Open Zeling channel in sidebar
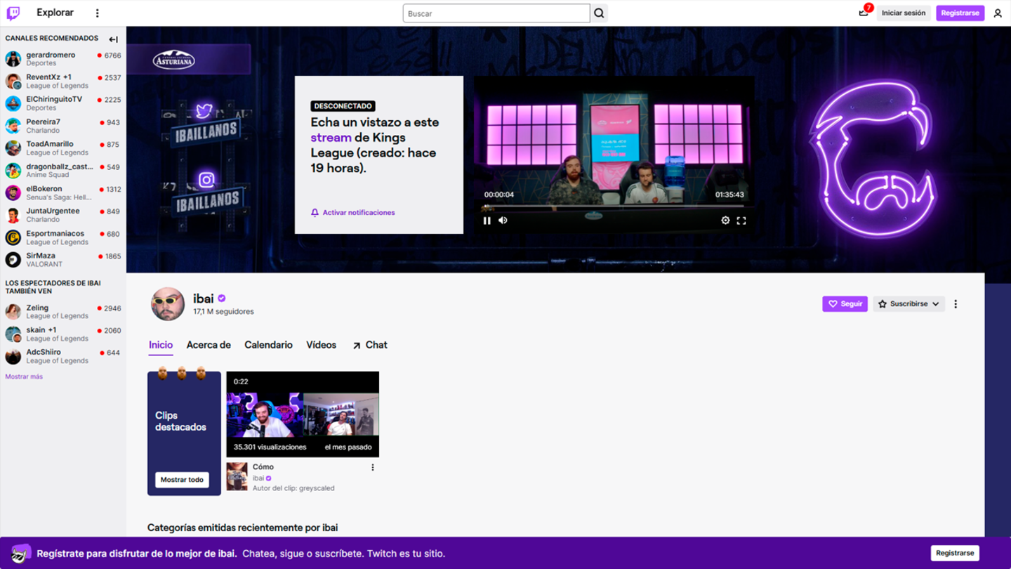This screenshot has width=1011, height=569. [63, 312]
